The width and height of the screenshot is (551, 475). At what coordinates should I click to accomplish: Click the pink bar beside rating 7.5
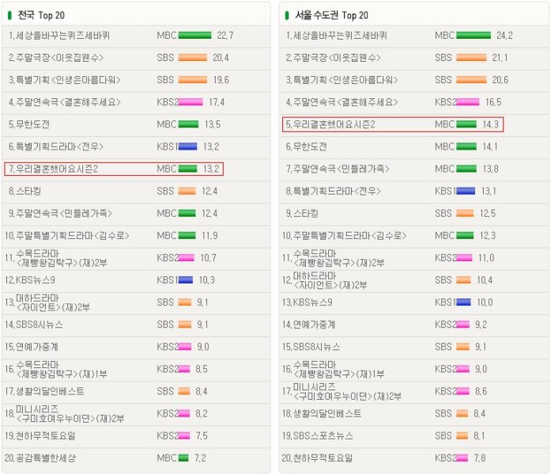click(x=184, y=436)
